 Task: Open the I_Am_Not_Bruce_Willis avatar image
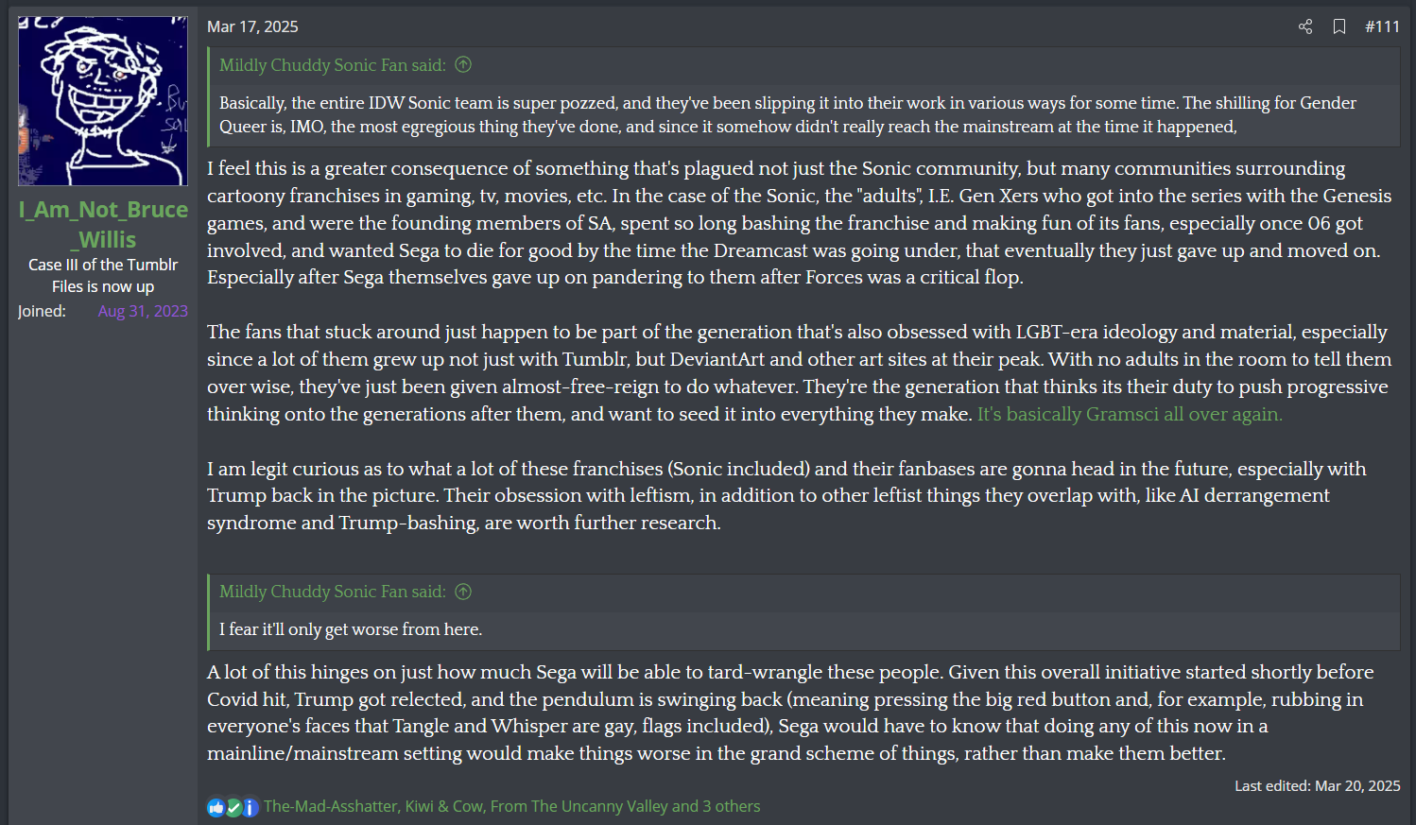[x=103, y=101]
